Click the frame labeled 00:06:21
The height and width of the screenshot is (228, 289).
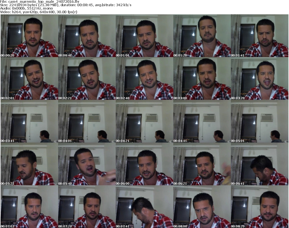tap(202, 164)
